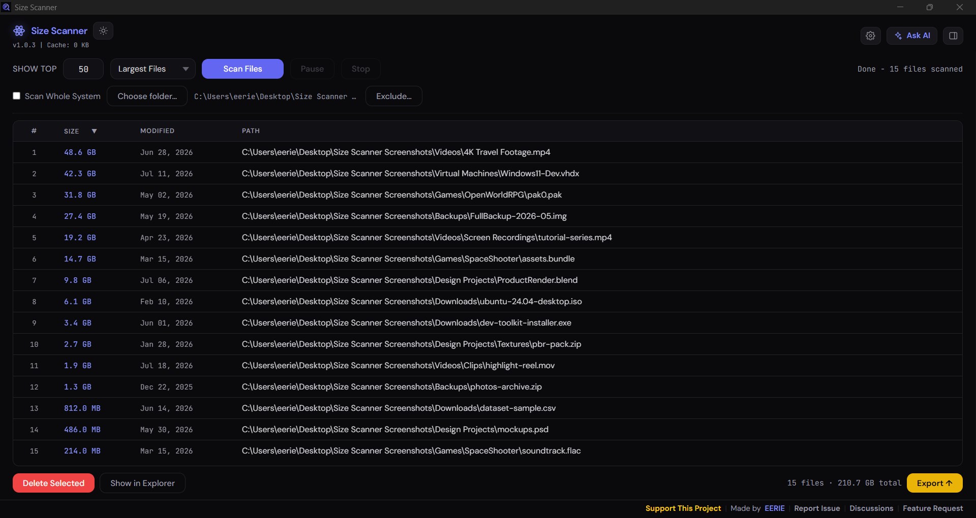Select the soundtrack.flac row
The width and height of the screenshot is (976, 518).
487,451
